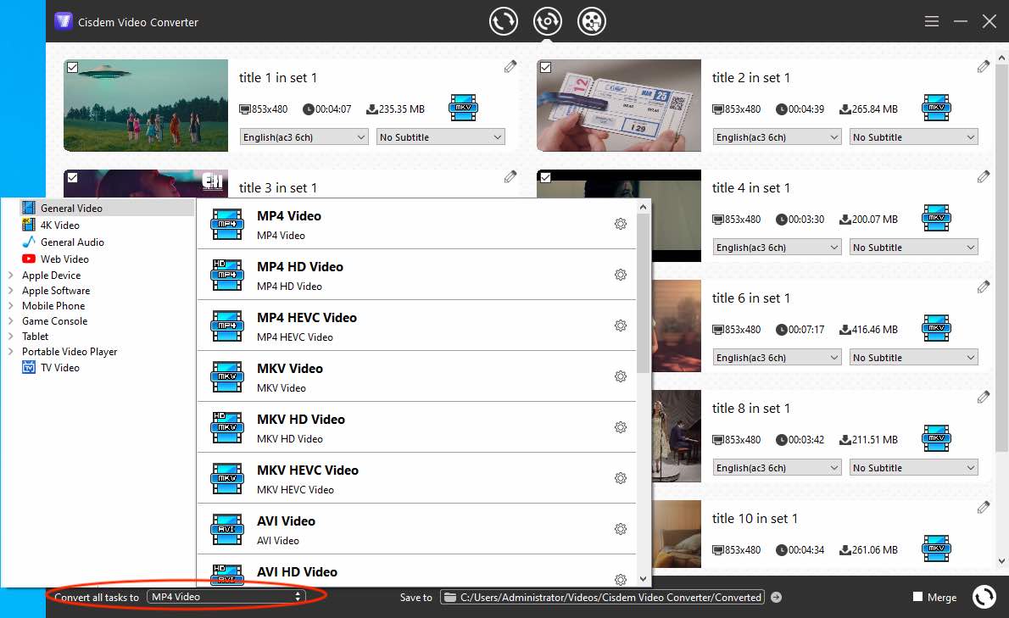
Task: Click the pencil icon for title 8
Action: [984, 397]
